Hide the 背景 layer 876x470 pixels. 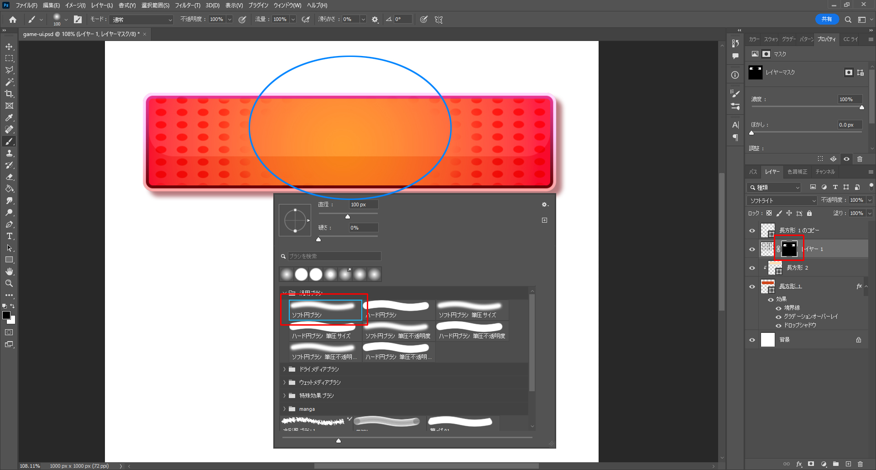(x=752, y=340)
